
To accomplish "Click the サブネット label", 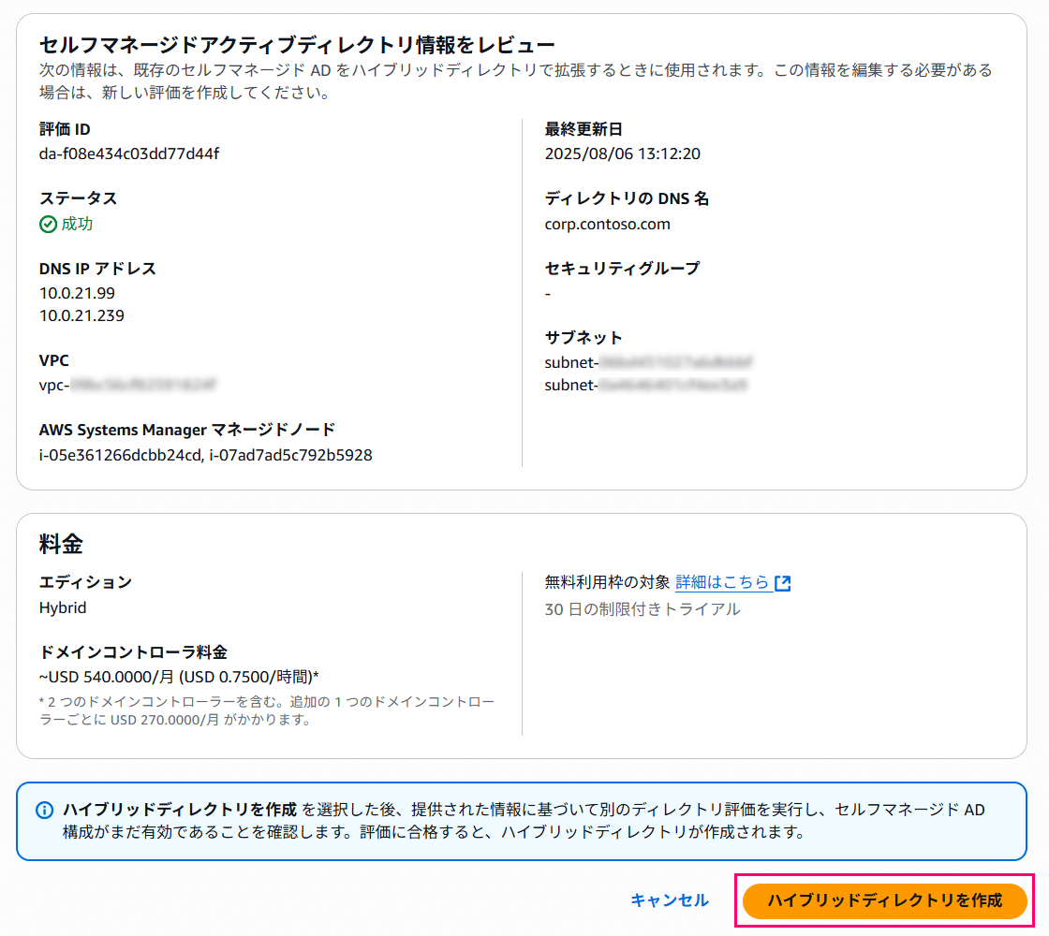I will pyautogui.click(x=584, y=338).
